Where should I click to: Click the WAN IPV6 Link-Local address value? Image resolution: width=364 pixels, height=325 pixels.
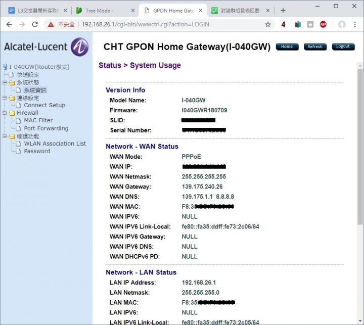pyautogui.click(x=220, y=226)
